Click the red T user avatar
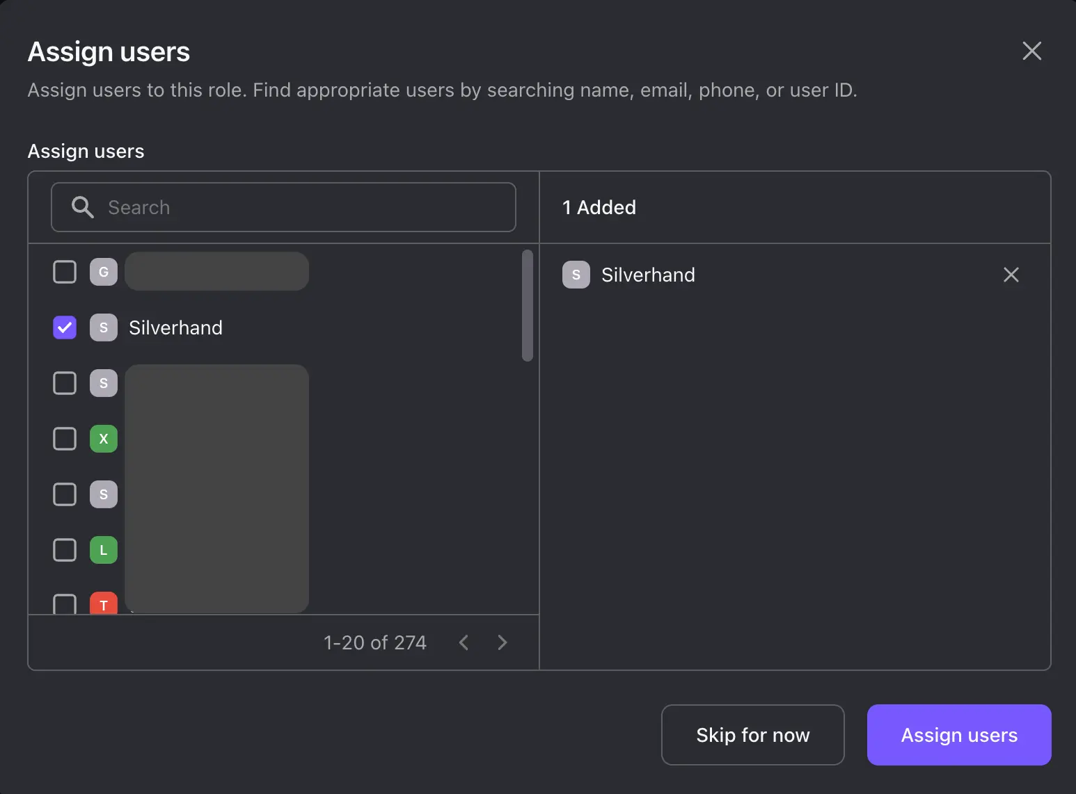This screenshot has width=1076, height=794. (x=104, y=603)
